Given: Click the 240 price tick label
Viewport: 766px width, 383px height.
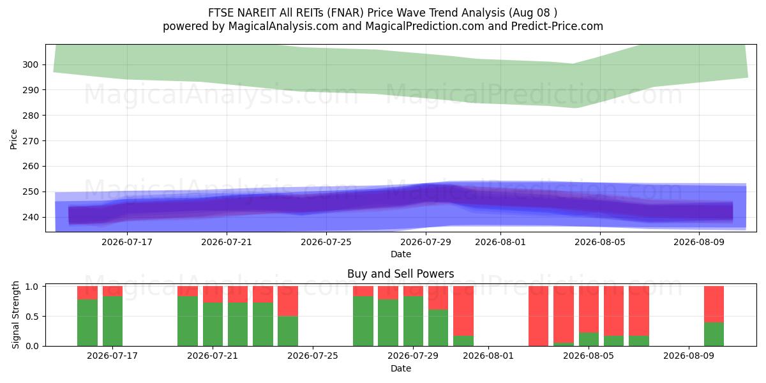Looking at the screenshot, I should (31, 217).
